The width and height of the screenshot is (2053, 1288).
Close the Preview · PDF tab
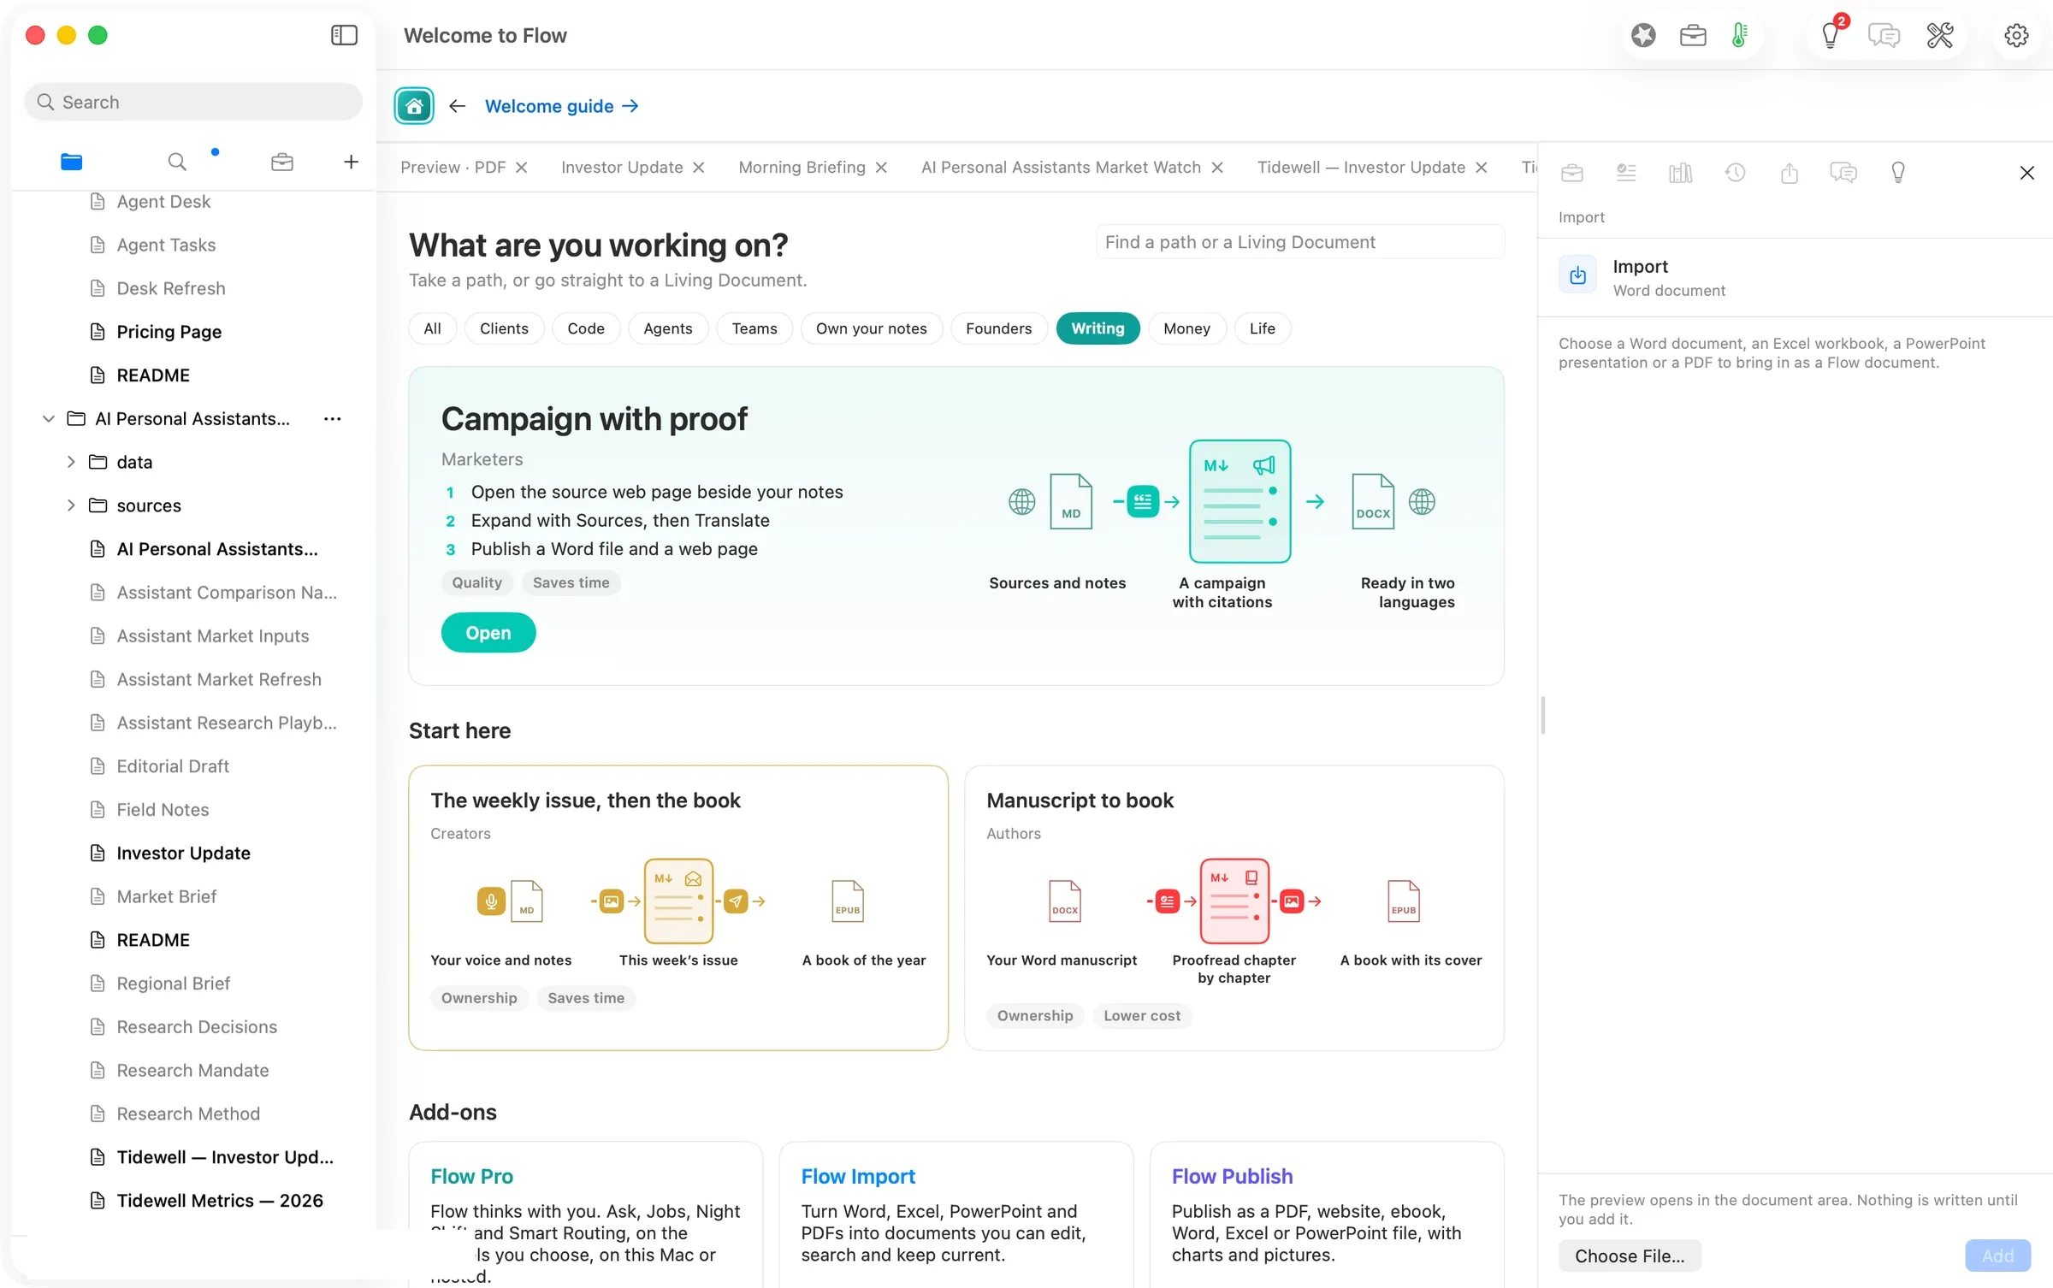click(x=522, y=168)
